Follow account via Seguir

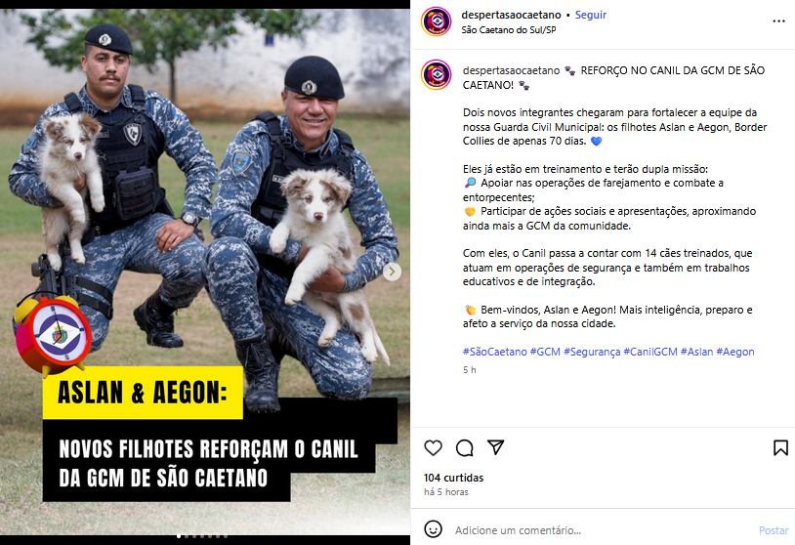point(591,15)
